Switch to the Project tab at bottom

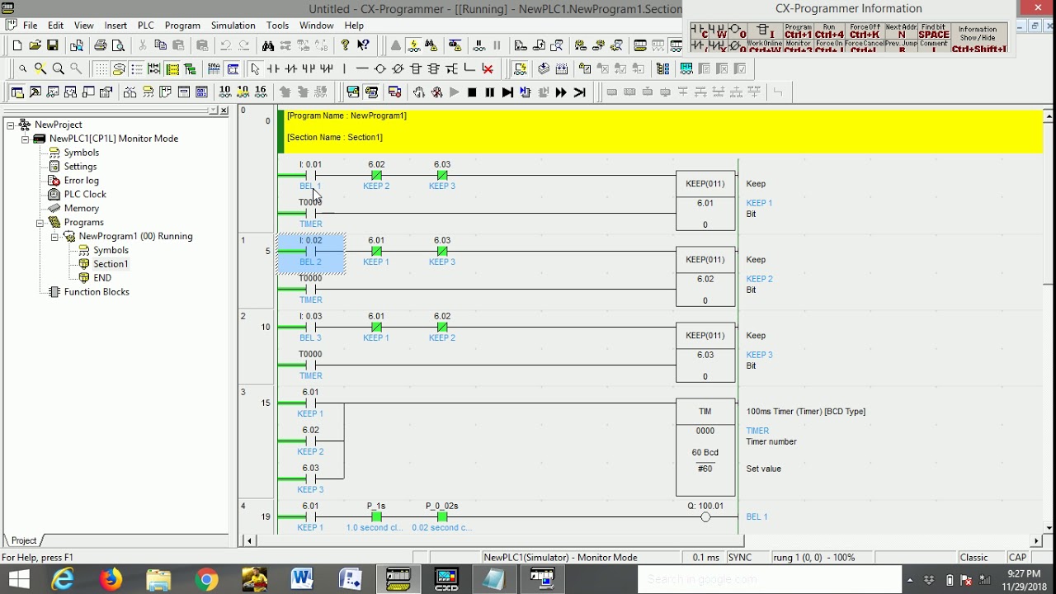click(x=24, y=540)
